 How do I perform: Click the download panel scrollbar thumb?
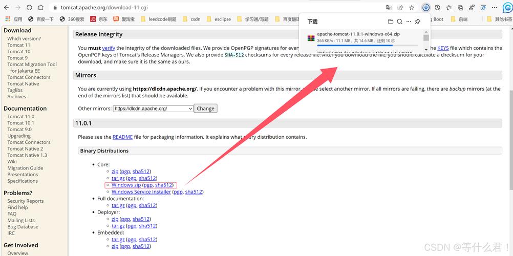click(x=426, y=38)
